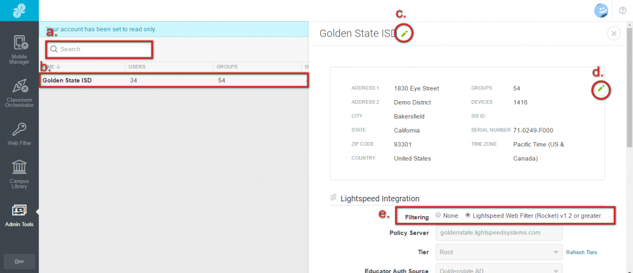Open the Educator Auth Source dropdown

point(499,269)
